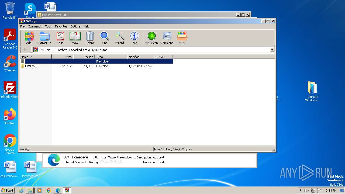Click the View file toolbar icon
The image size is (345, 194).
point(75,38)
